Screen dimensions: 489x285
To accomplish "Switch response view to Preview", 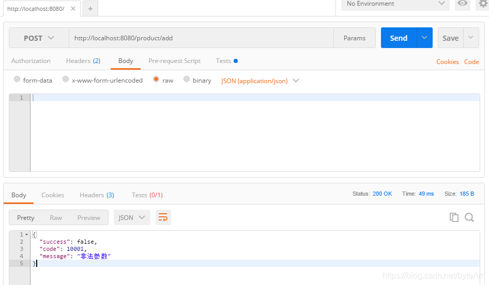I will (x=89, y=217).
